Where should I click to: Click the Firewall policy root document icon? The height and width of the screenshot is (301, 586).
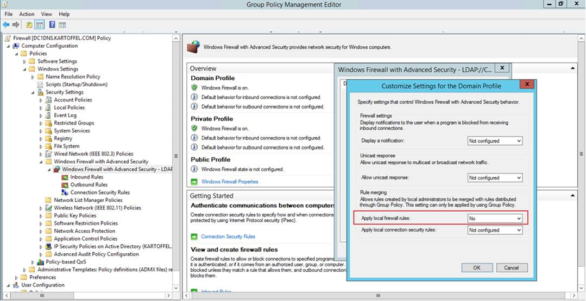[8, 38]
